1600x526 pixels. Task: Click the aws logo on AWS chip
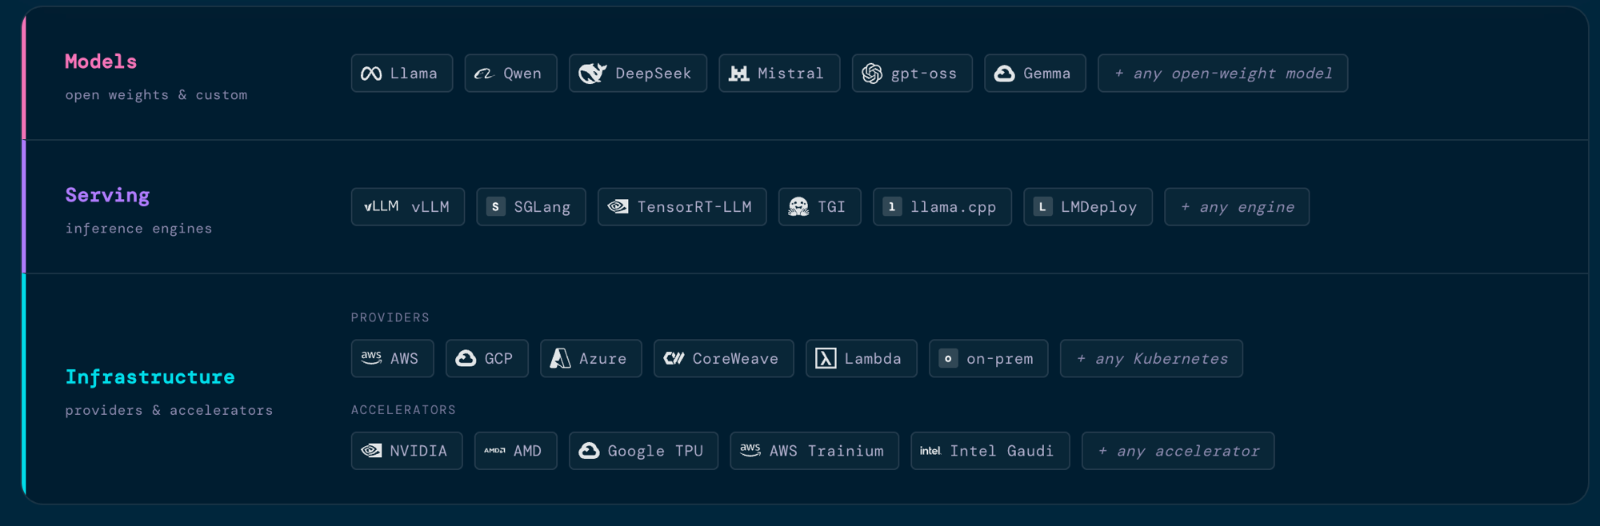coord(371,358)
